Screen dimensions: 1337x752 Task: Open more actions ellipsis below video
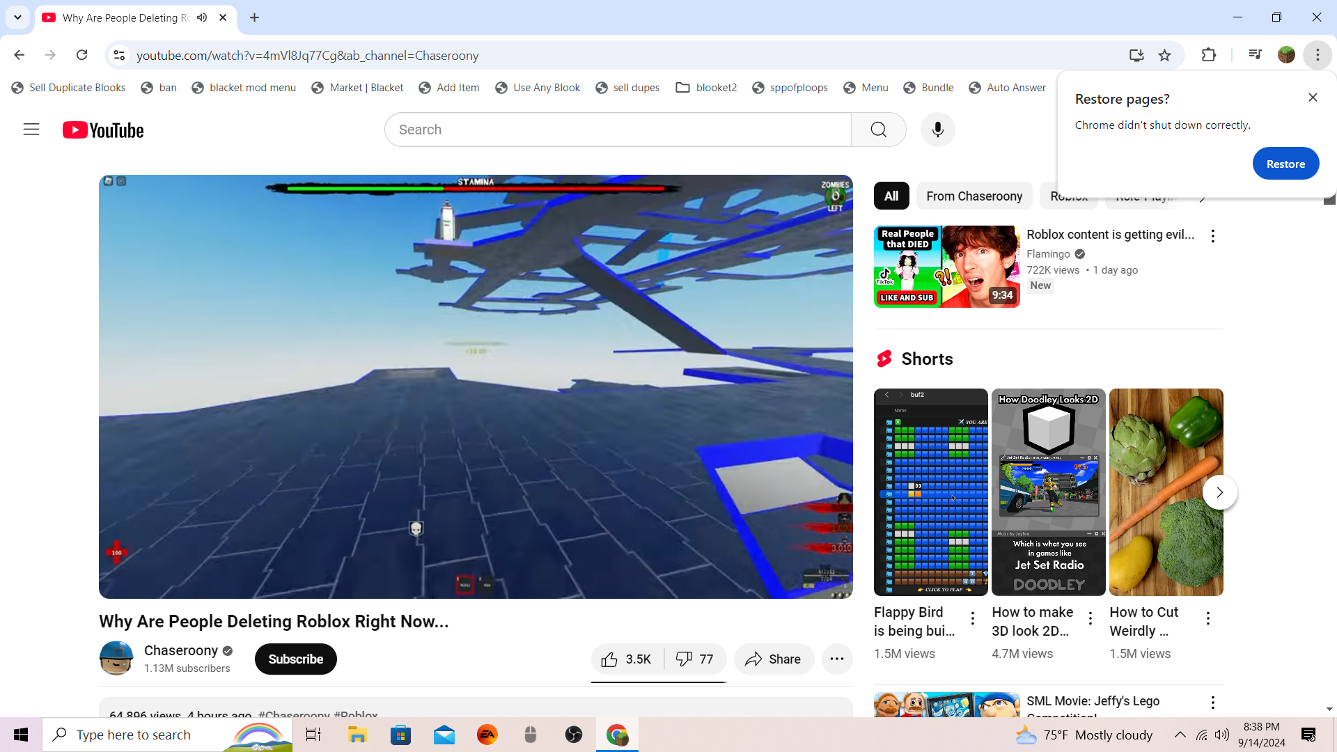837,659
